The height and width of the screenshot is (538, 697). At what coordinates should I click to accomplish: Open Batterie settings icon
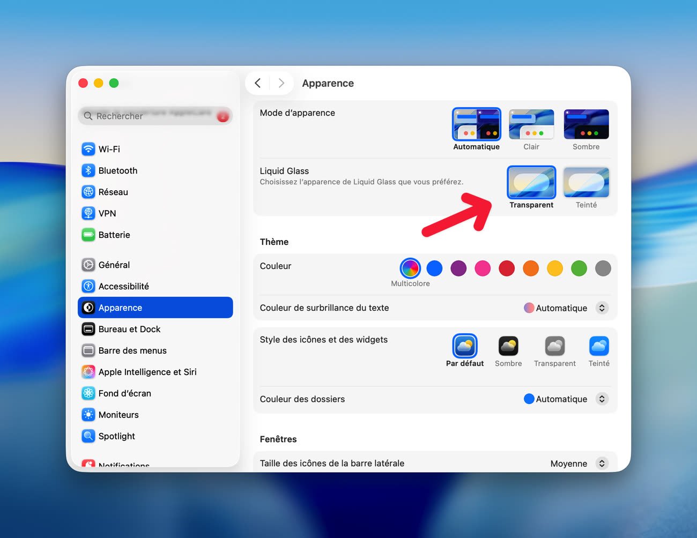(88, 235)
